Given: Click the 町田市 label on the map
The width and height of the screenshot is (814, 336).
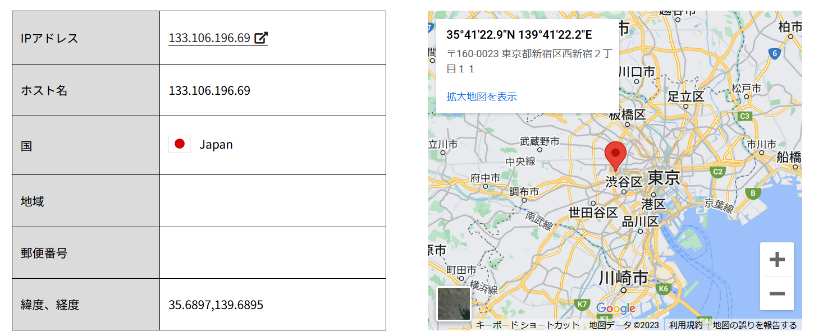Looking at the screenshot, I should click(461, 270).
